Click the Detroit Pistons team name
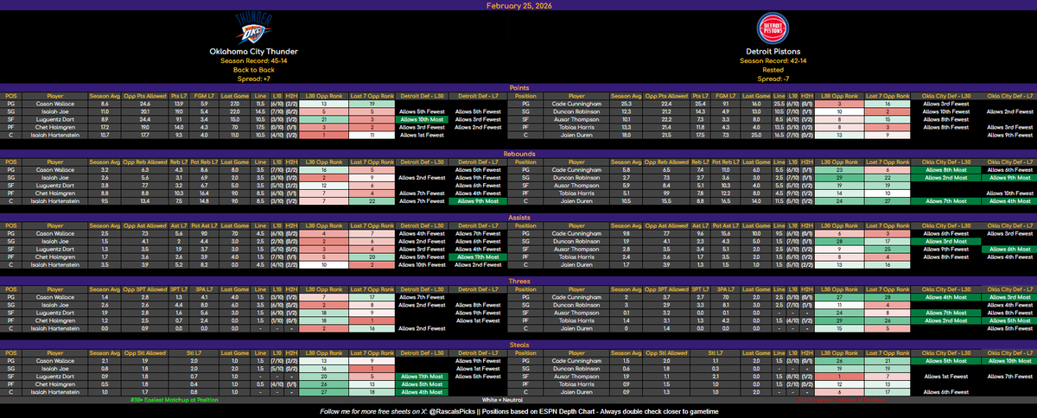The width and height of the screenshot is (1037, 418). 773,51
